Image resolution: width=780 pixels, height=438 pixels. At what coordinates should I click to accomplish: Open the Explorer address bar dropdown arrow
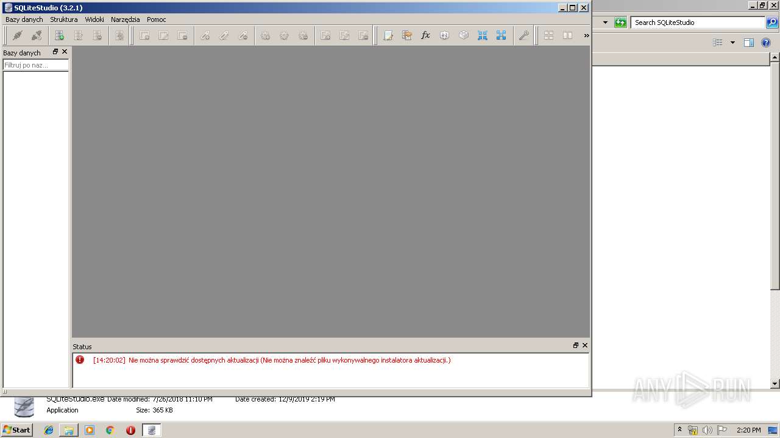click(605, 23)
